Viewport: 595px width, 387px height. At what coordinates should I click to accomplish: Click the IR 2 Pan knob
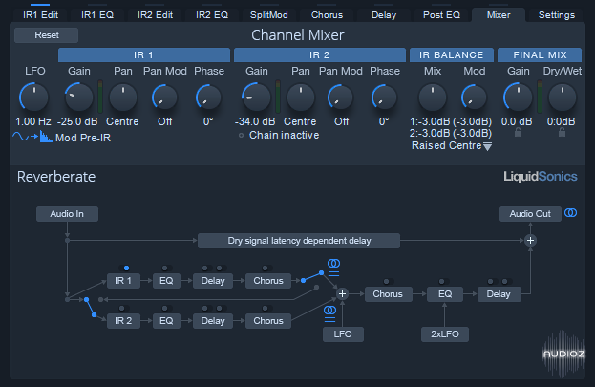(301, 97)
